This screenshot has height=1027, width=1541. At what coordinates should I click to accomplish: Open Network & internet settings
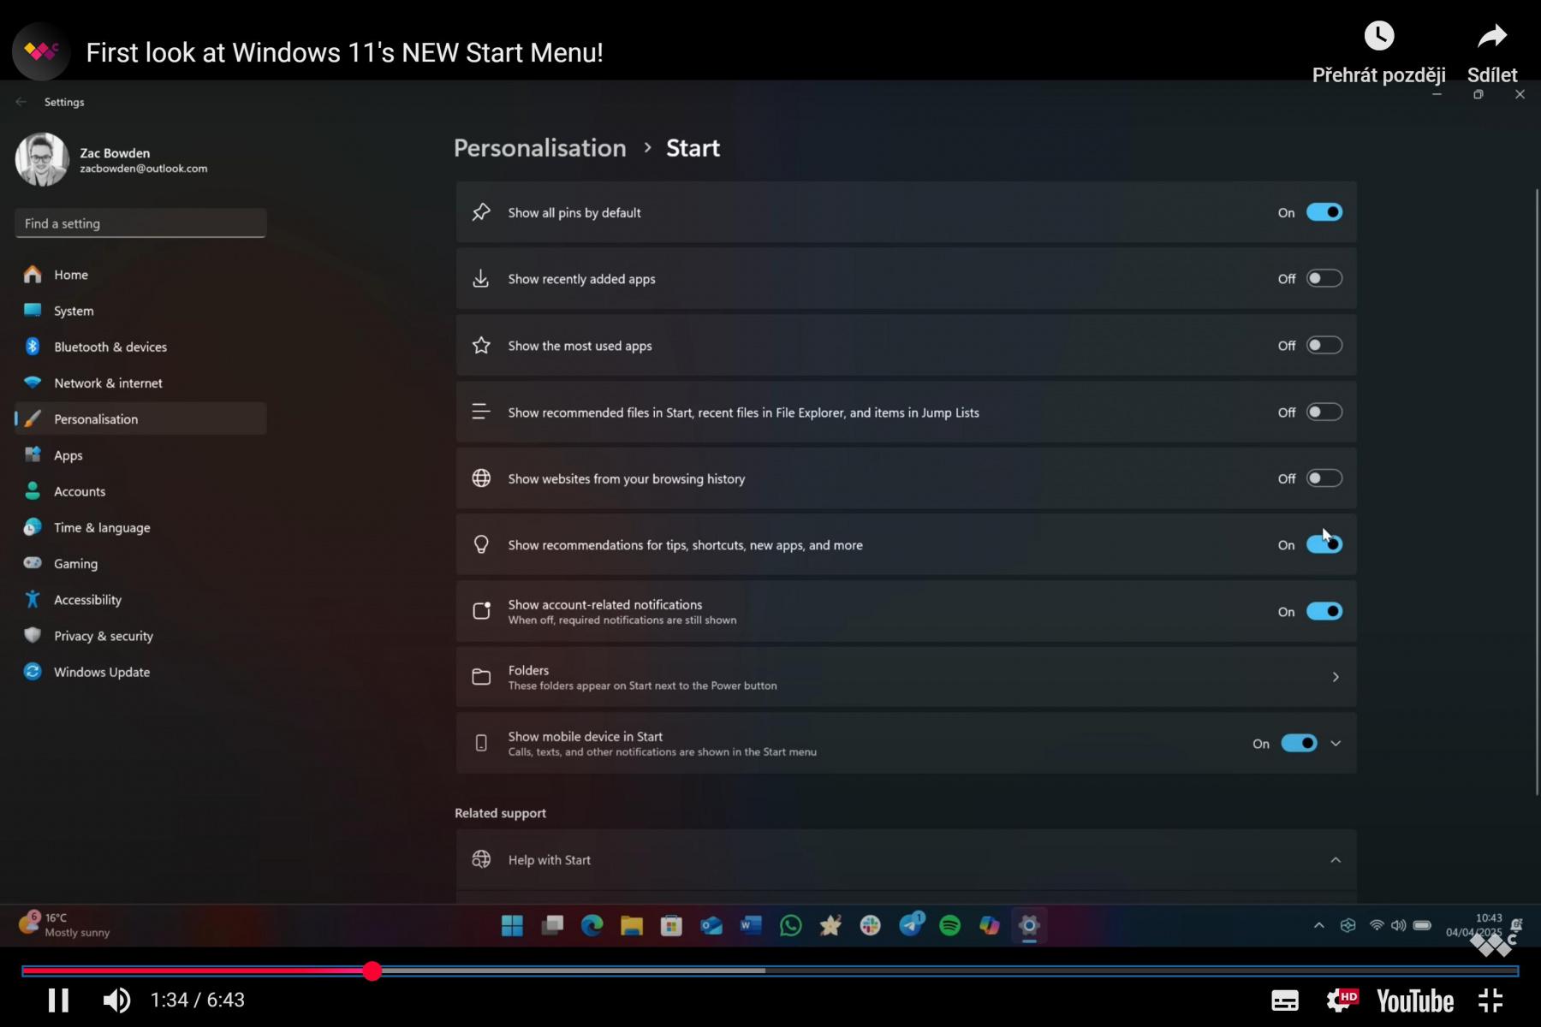tap(140, 383)
